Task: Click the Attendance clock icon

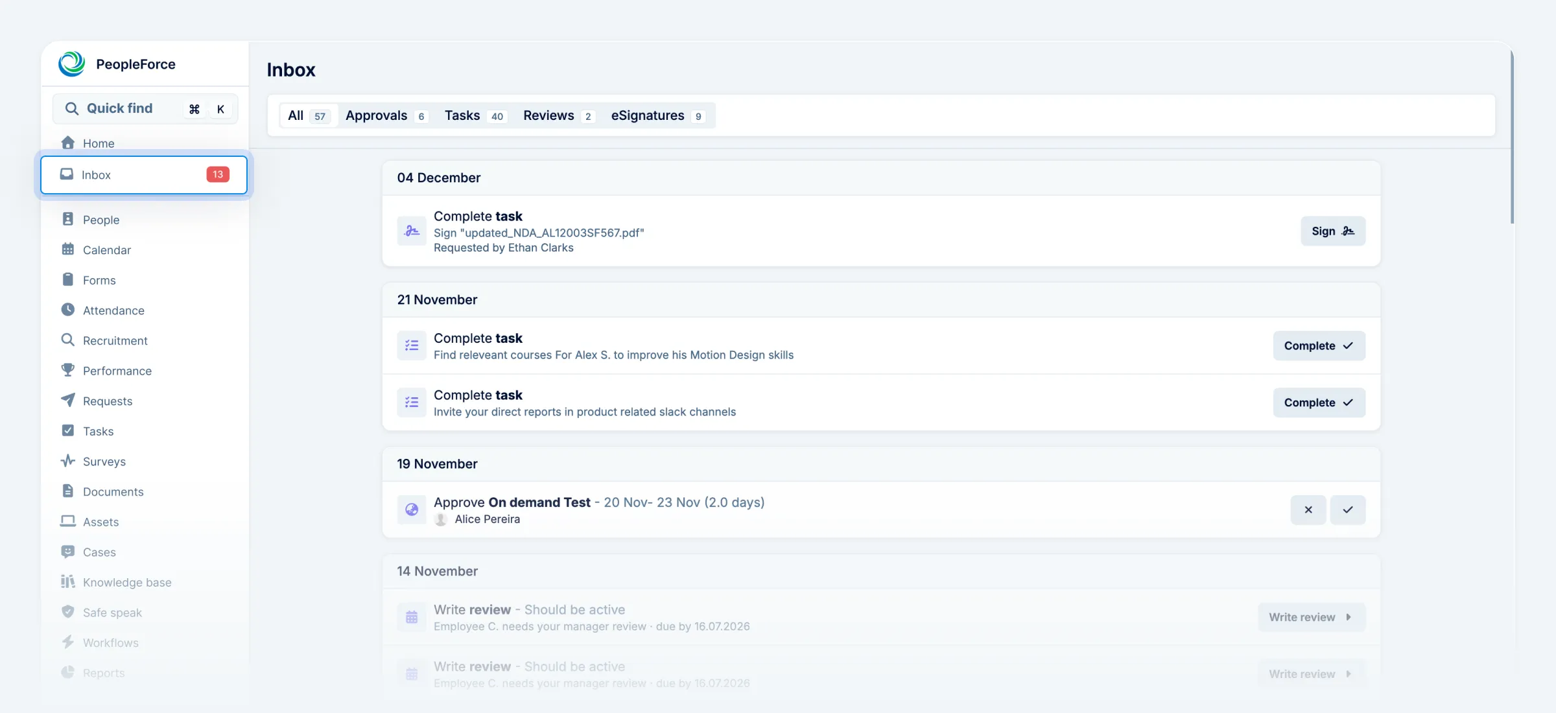Action: [x=68, y=310]
